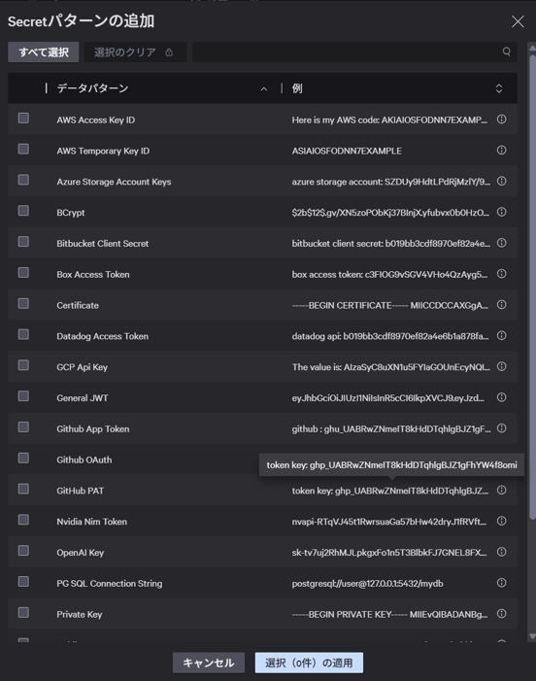Click the search magnifier icon
This screenshot has height=681, width=536.
click(x=506, y=51)
